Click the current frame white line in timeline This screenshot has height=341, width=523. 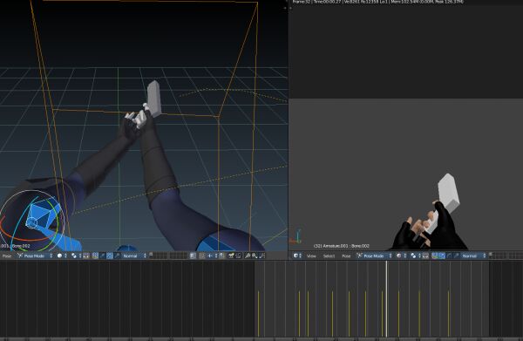coord(386,298)
